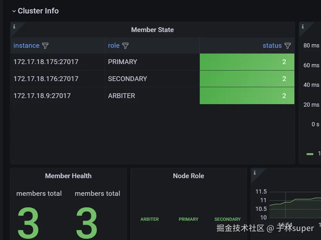Open the Node Role panel title menu

coord(189,176)
